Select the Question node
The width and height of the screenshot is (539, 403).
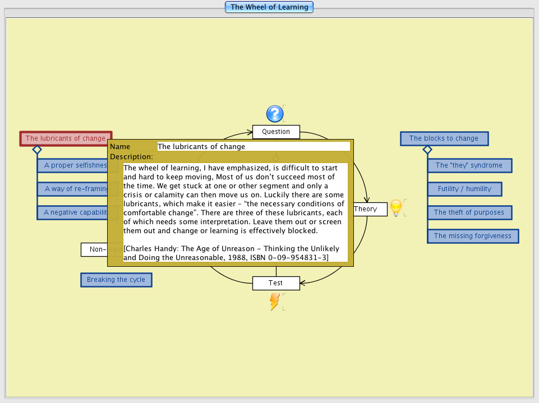276,132
